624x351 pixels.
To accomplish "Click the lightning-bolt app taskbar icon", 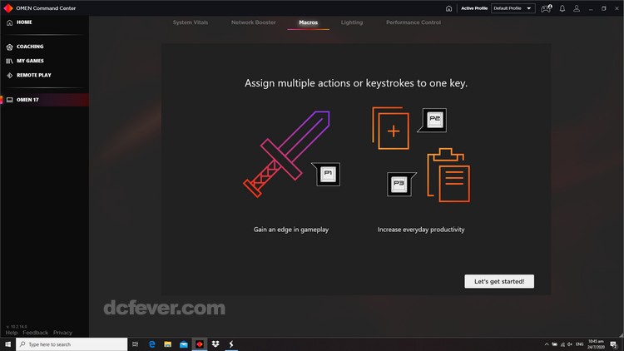I will 231,344.
